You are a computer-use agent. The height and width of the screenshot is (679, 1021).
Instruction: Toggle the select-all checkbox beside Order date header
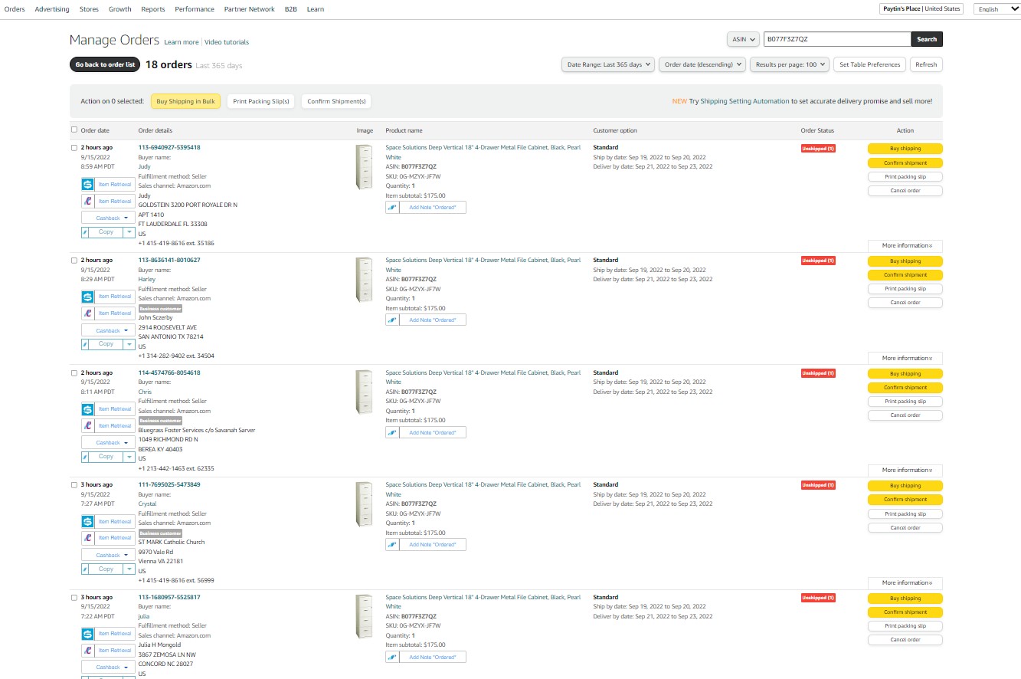pyautogui.click(x=74, y=130)
